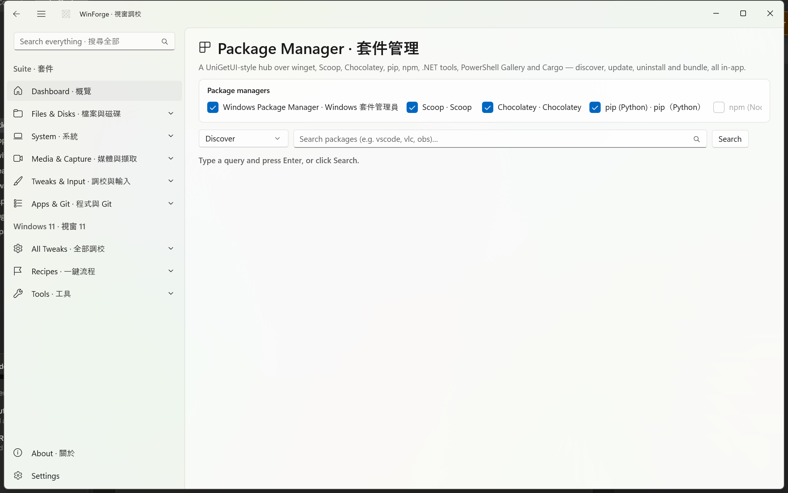
Task: Click the Settings gear icon
Action: pyautogui.click(x=18, y=476)
